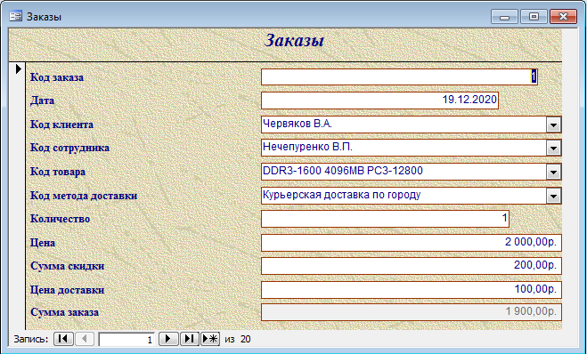Open the Код метода доставки dropdown

(x=553, y=196)
